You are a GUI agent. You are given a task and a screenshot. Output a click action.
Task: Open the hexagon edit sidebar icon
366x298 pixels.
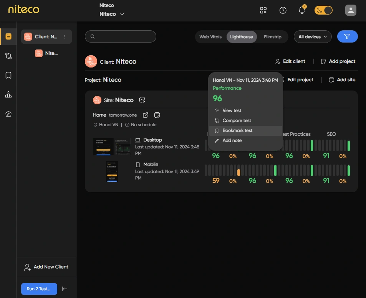click(8, 114)
